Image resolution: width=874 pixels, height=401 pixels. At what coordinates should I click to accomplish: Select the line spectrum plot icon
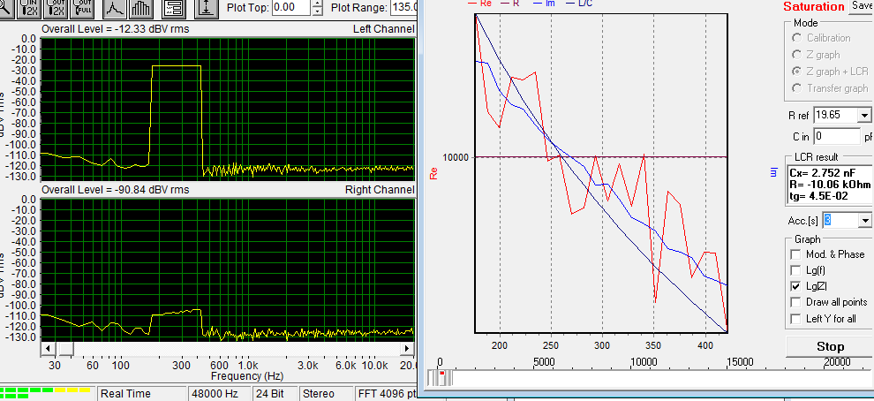pos(114,8)
